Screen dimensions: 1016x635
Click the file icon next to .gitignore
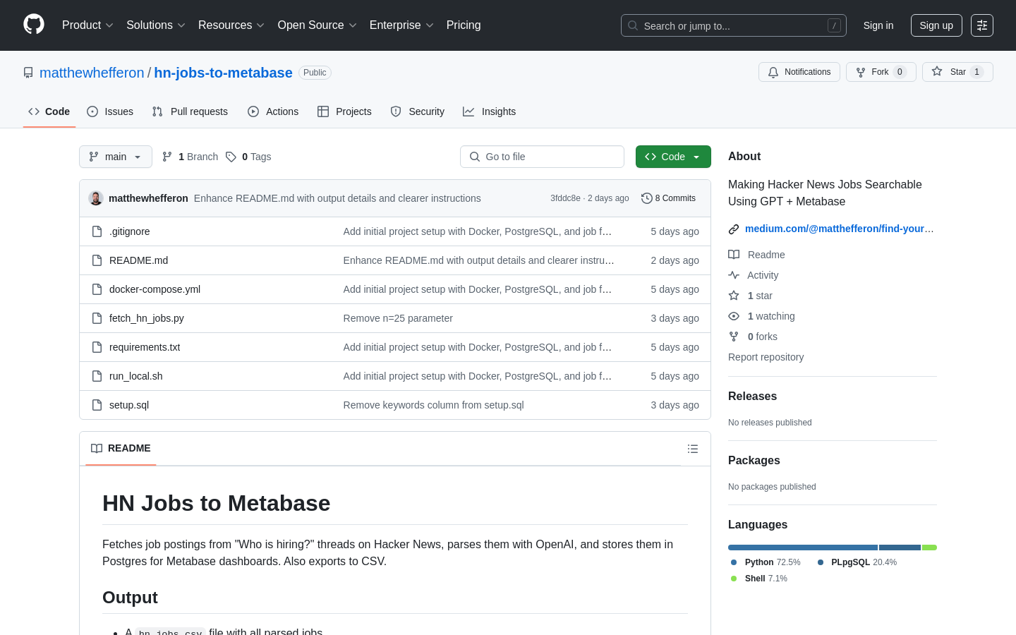pos(97,231)
